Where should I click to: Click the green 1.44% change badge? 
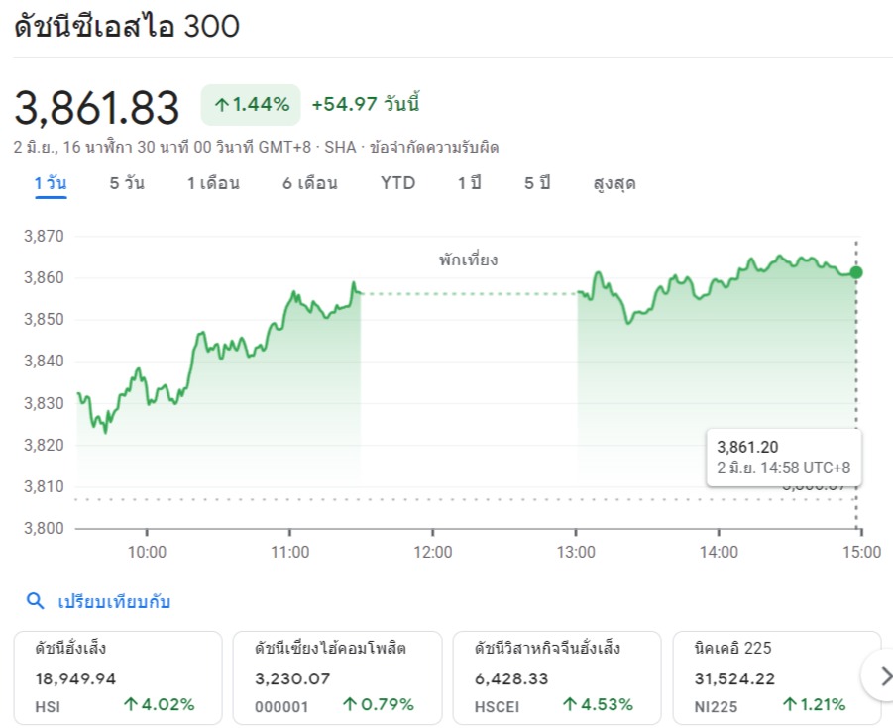[x=251, y=104]
